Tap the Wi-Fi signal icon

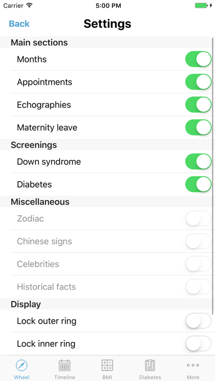(30, 5)
